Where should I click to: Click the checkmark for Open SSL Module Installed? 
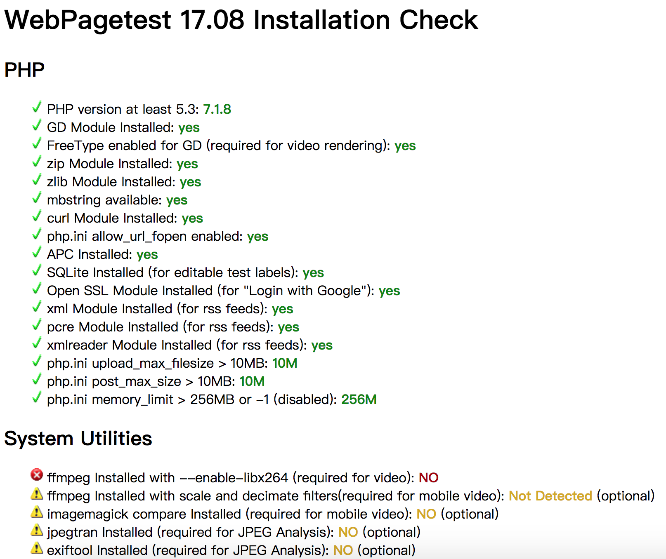tap(37, 289)
